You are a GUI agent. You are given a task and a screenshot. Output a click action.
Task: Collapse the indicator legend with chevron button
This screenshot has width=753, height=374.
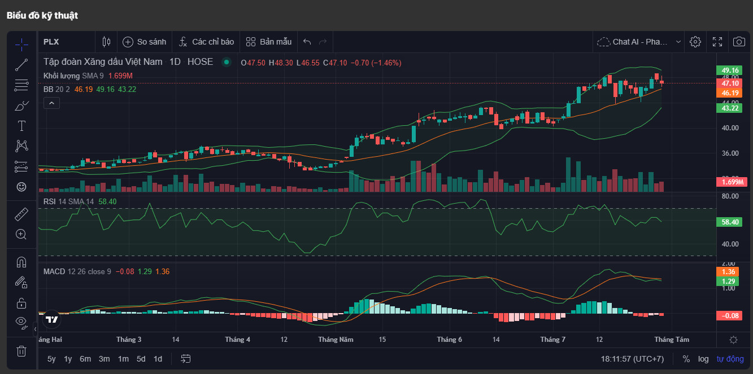point(51,103)
